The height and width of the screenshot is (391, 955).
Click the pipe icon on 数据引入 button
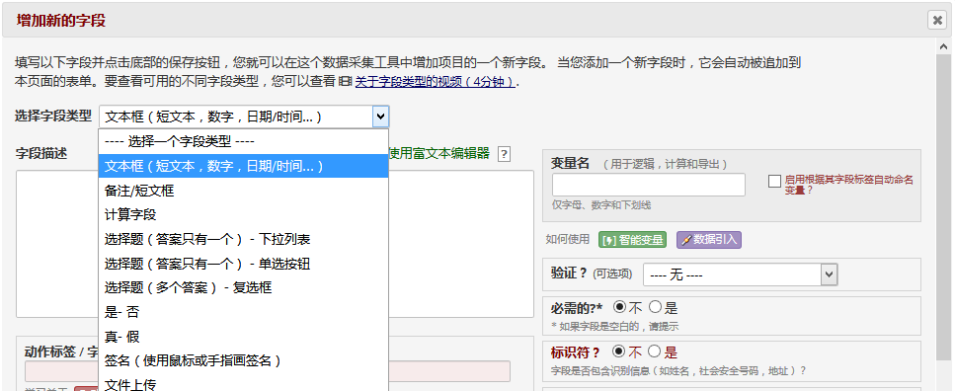tap(685, 240)
